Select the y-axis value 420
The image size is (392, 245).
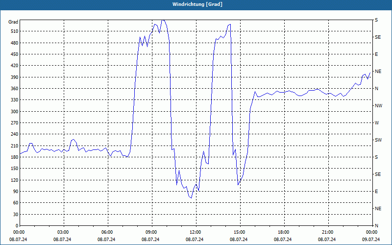click(15, 66)
